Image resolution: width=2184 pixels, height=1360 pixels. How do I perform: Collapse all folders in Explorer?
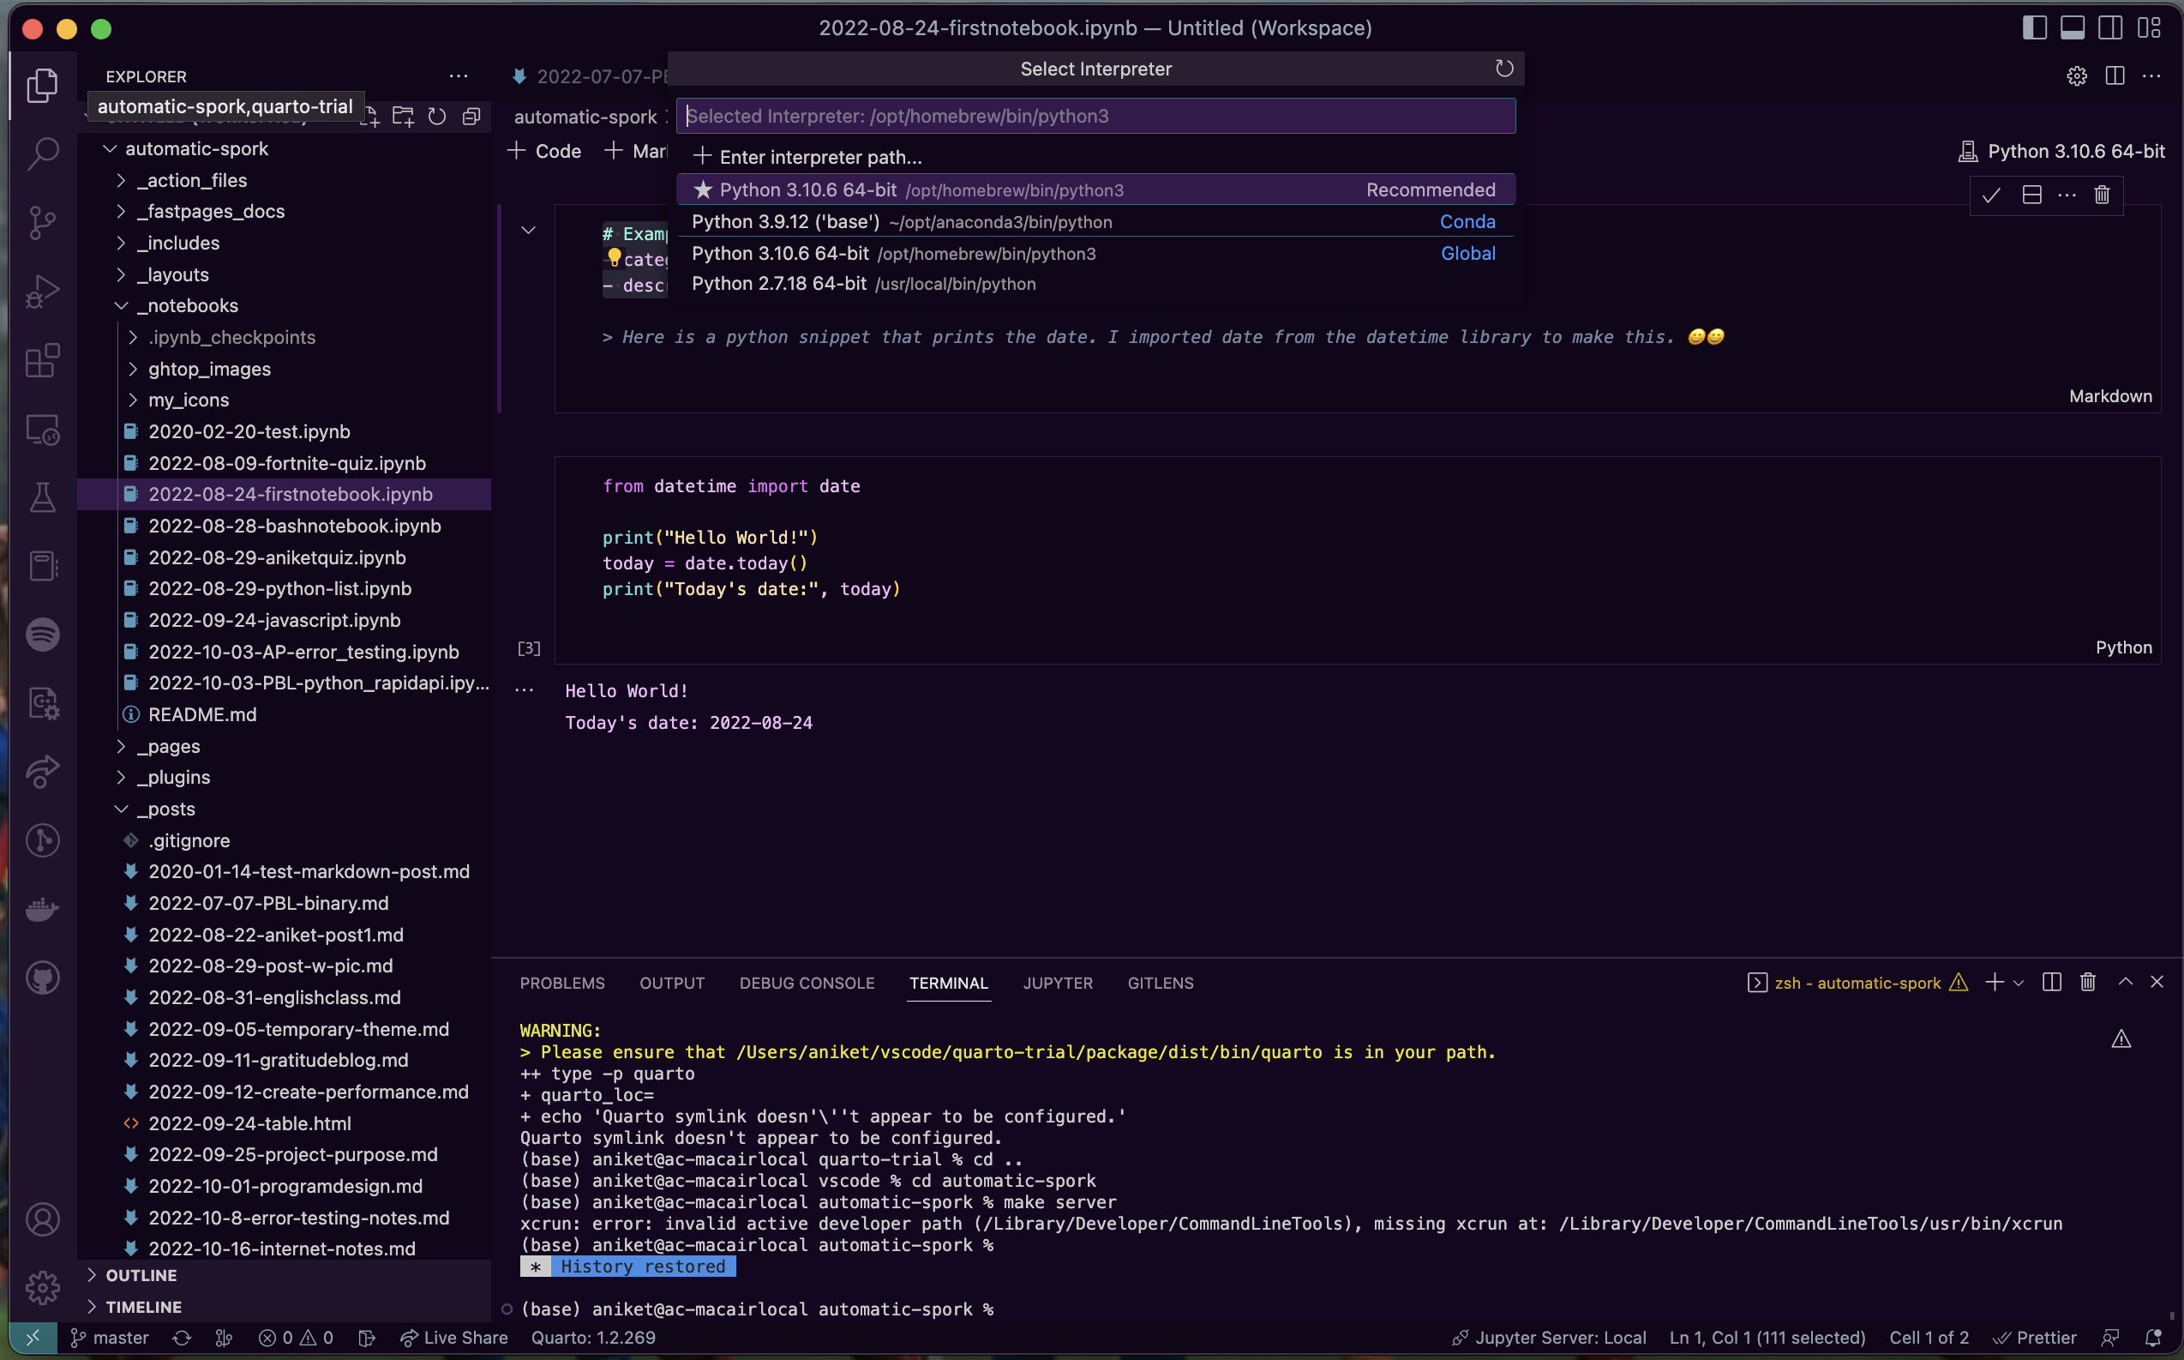[x=471, y=116]
